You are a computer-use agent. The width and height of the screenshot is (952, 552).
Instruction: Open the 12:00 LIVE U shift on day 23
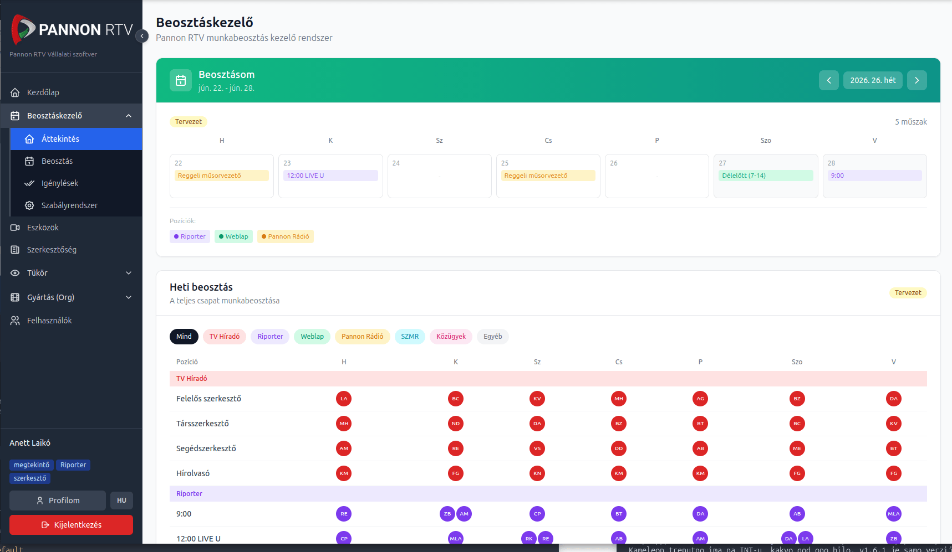coord(330,176)
